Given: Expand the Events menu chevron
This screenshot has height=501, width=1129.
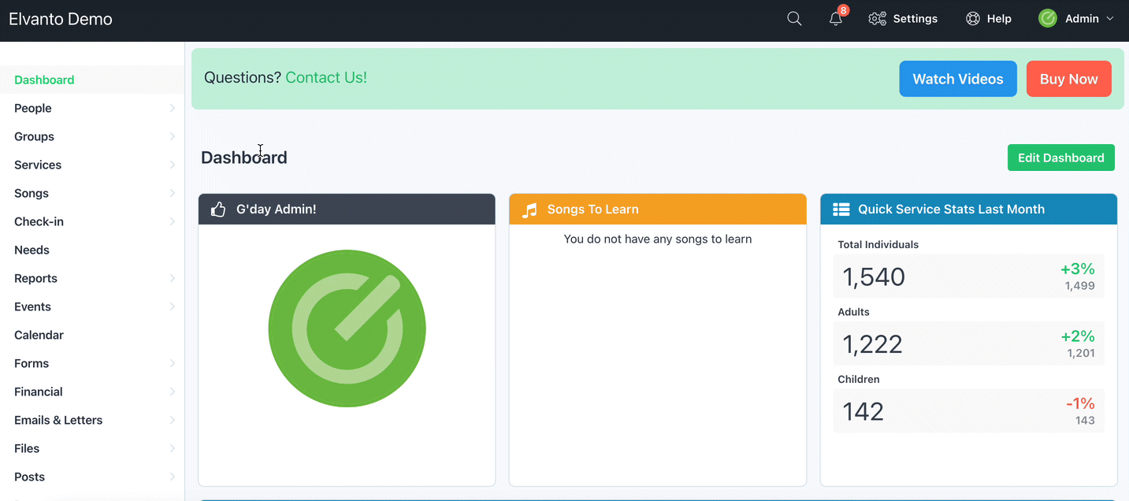Looking at the screenshot, I should pos(172,306).
